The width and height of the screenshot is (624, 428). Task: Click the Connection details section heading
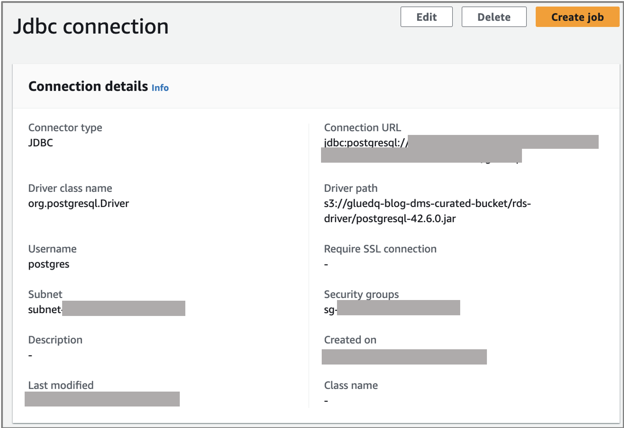(88, 86)
